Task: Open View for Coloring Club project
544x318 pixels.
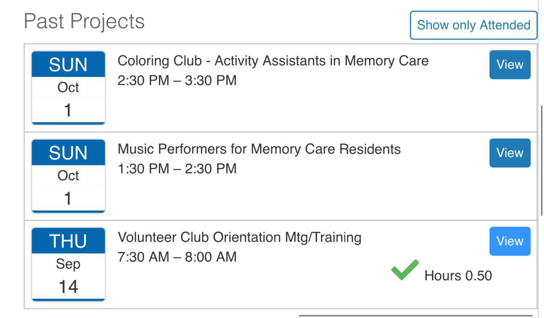Action: click(x=510, y=65)
